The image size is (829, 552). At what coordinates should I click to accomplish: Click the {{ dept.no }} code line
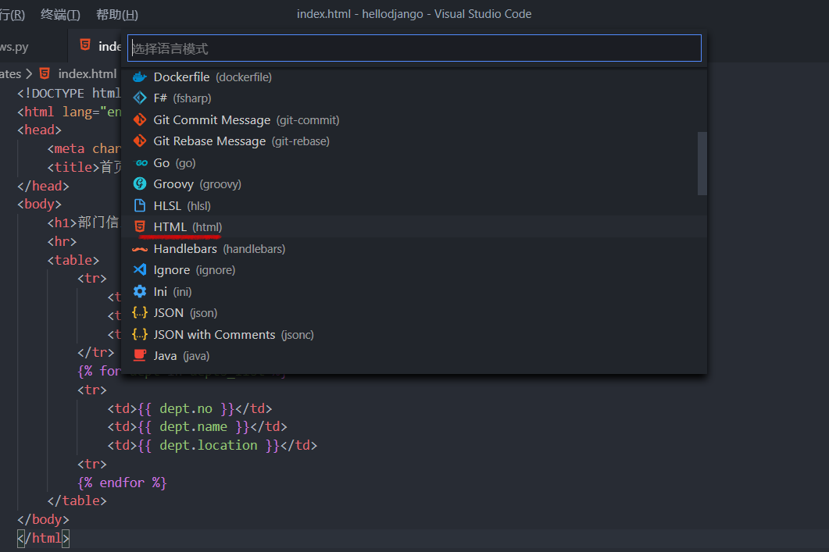190,408
